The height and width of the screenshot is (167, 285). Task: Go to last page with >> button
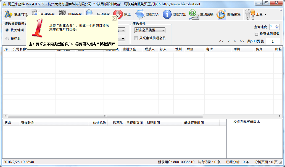coord(242,41)
